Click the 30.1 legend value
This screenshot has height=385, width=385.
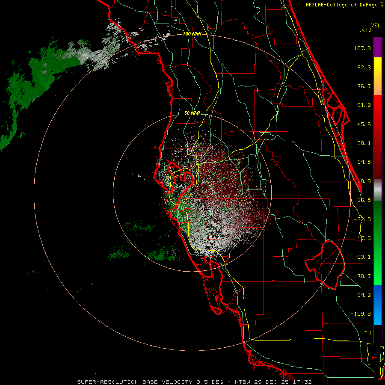364,143
